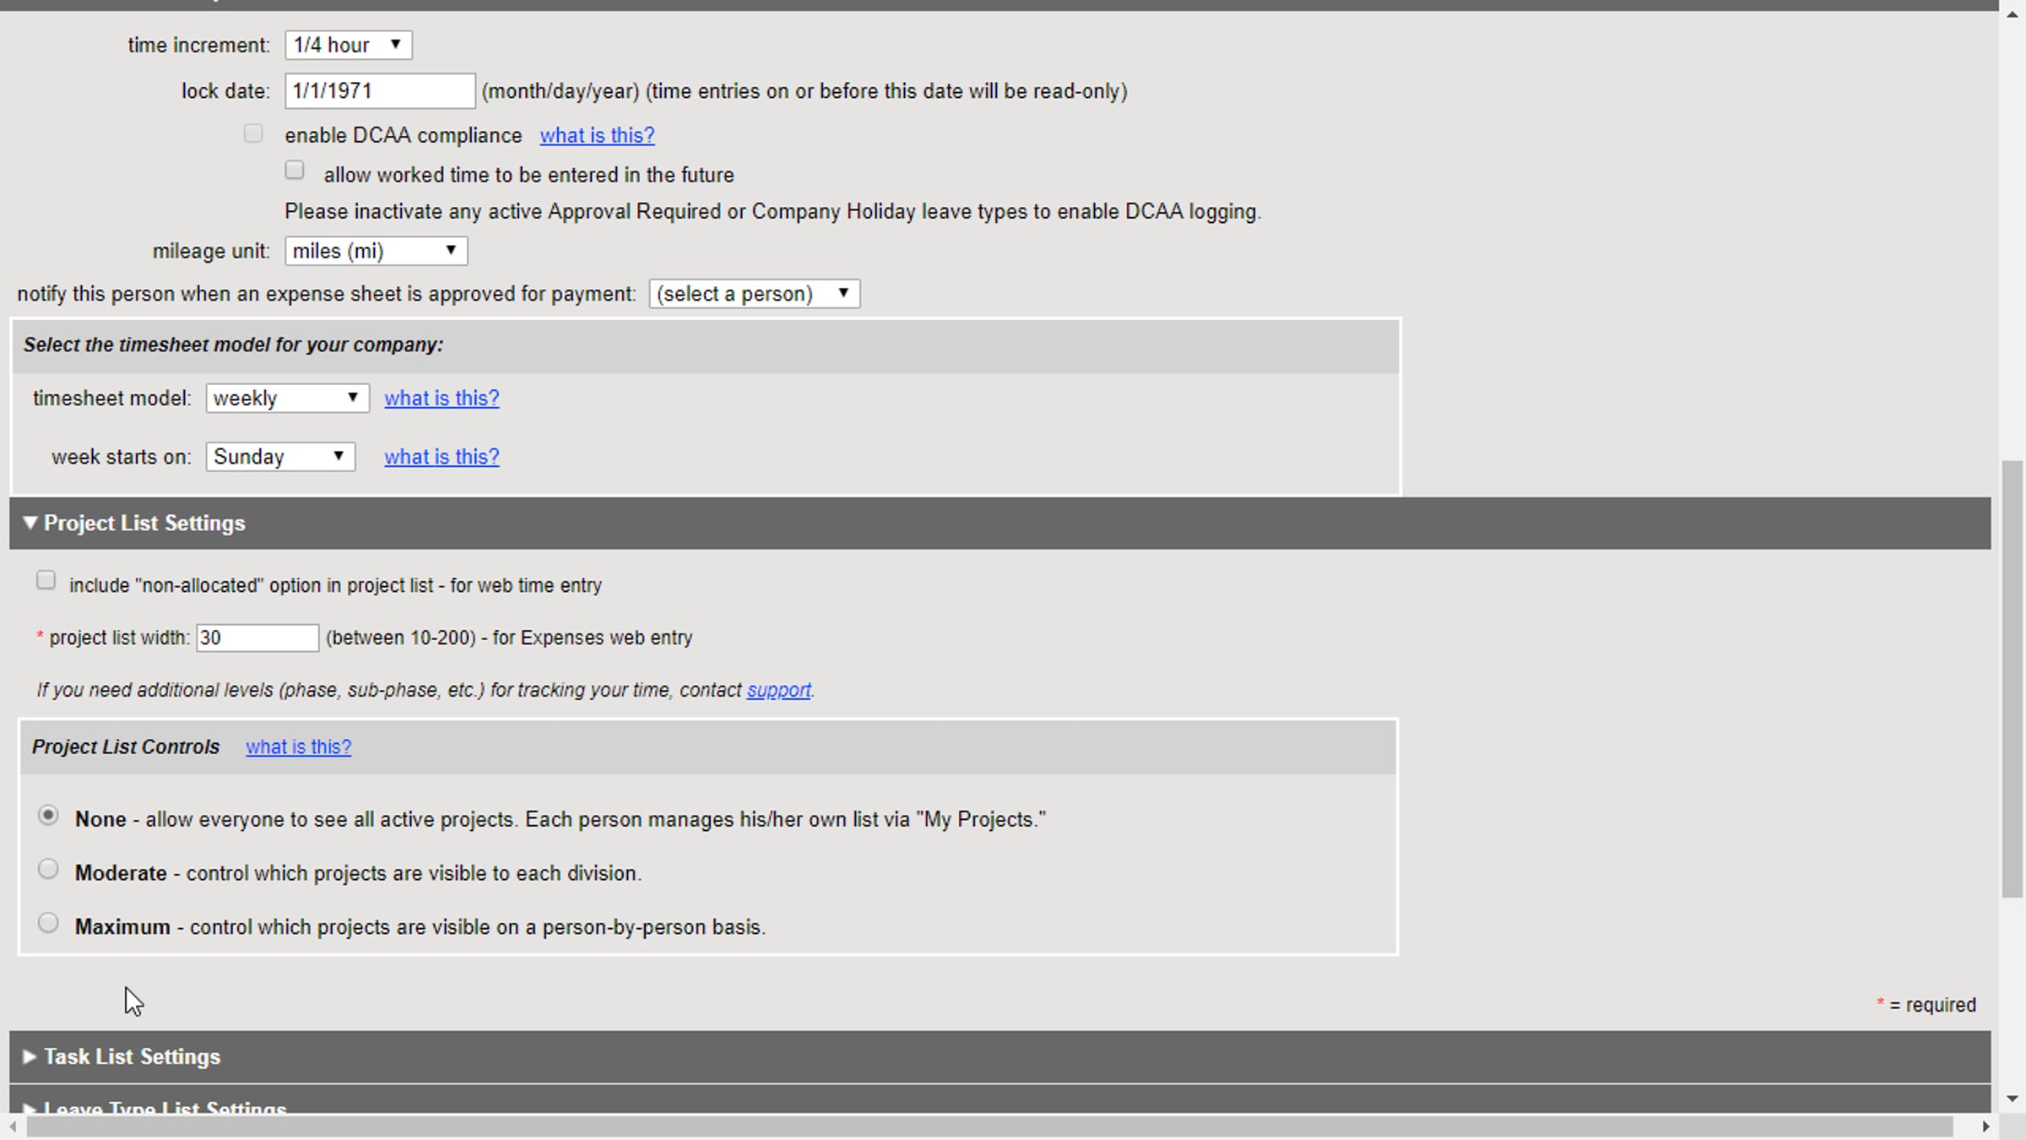Open the week starts on dropdown

click(279, 457)
